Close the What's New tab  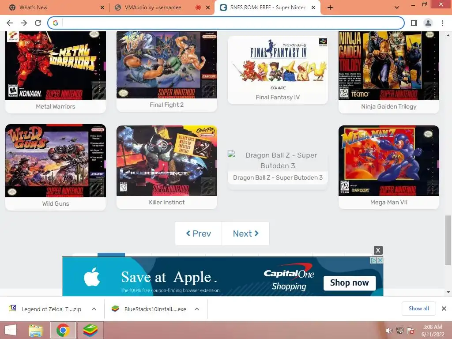click(x=102, y=8)
